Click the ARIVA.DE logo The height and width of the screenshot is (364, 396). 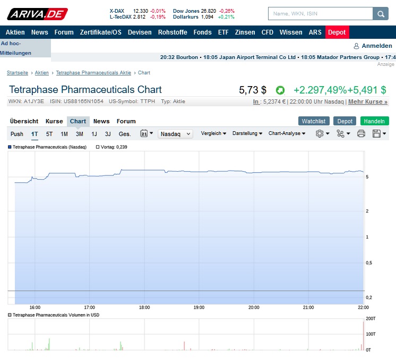coord(37,14)
